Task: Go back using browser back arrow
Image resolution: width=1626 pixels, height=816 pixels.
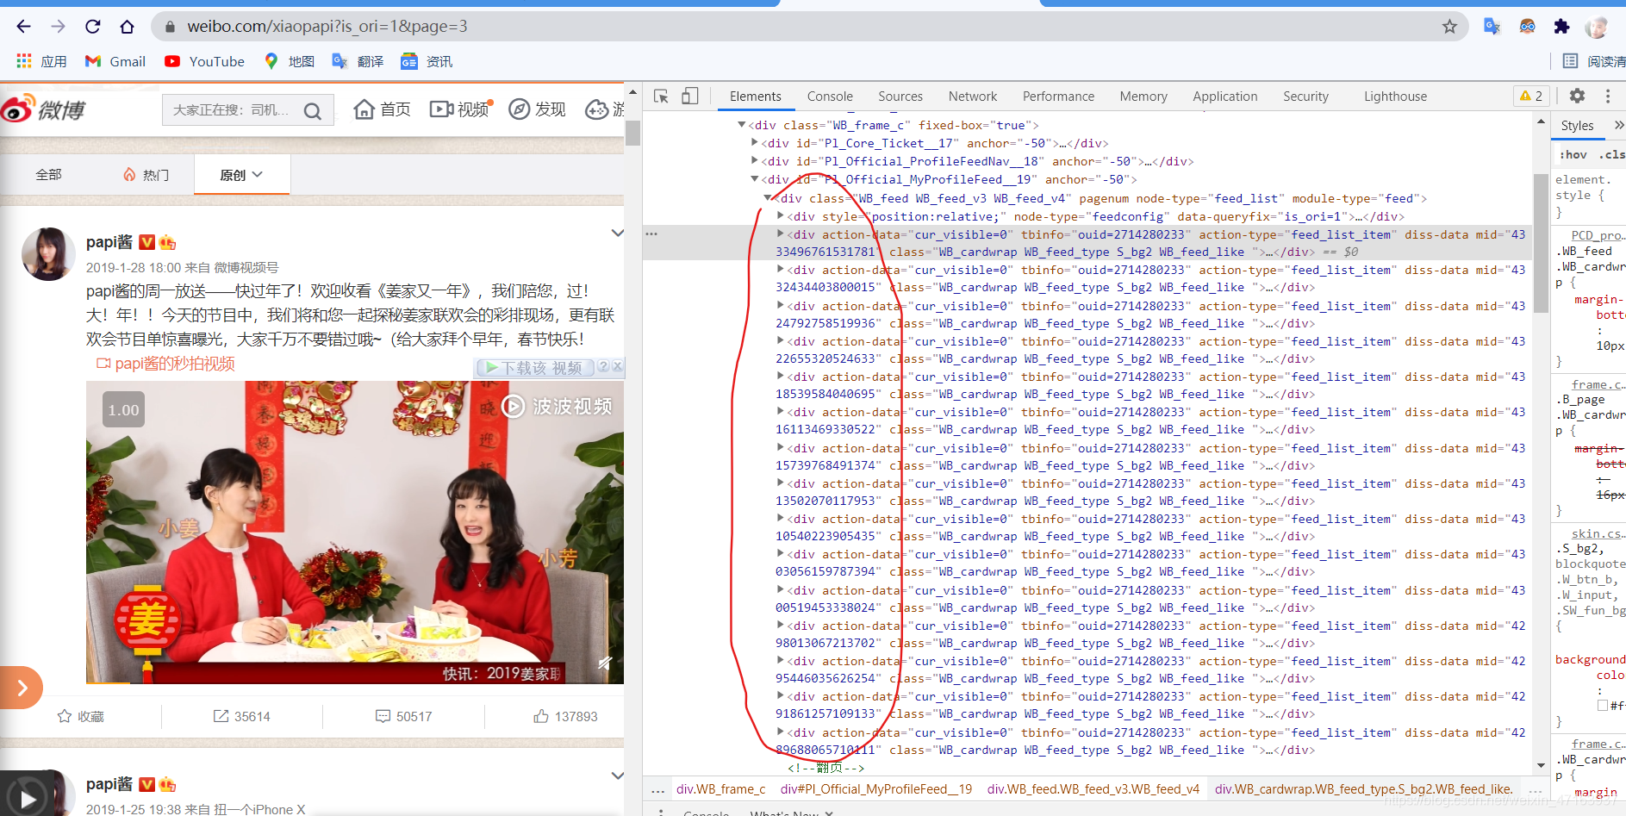Action: 23,27
